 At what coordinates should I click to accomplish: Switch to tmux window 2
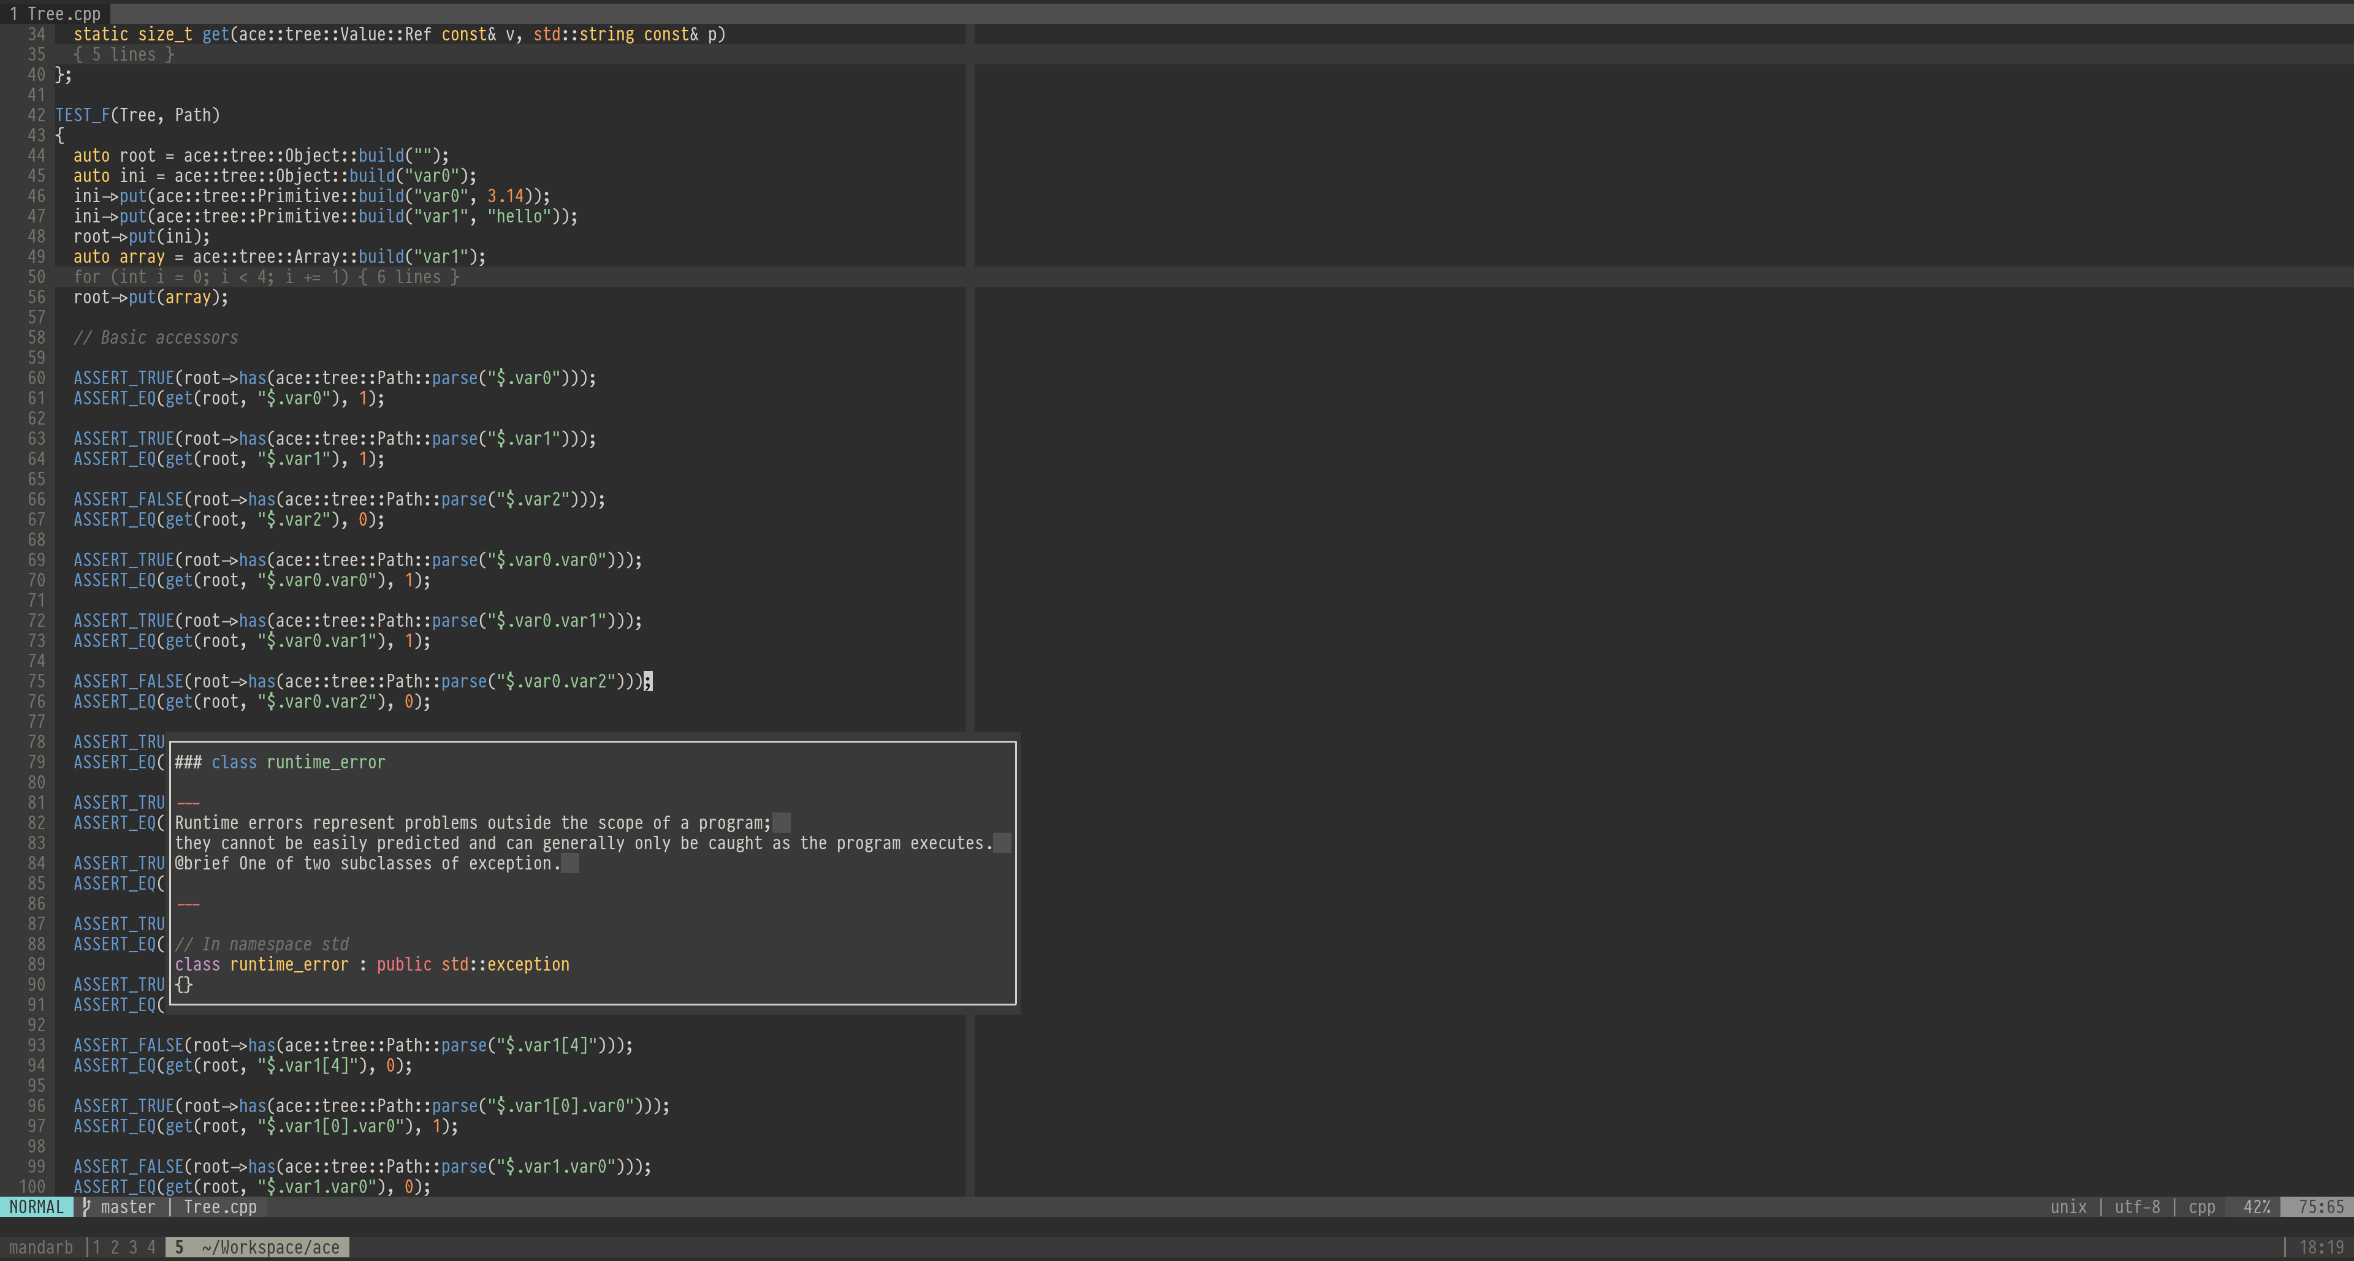coord(114,1248)
